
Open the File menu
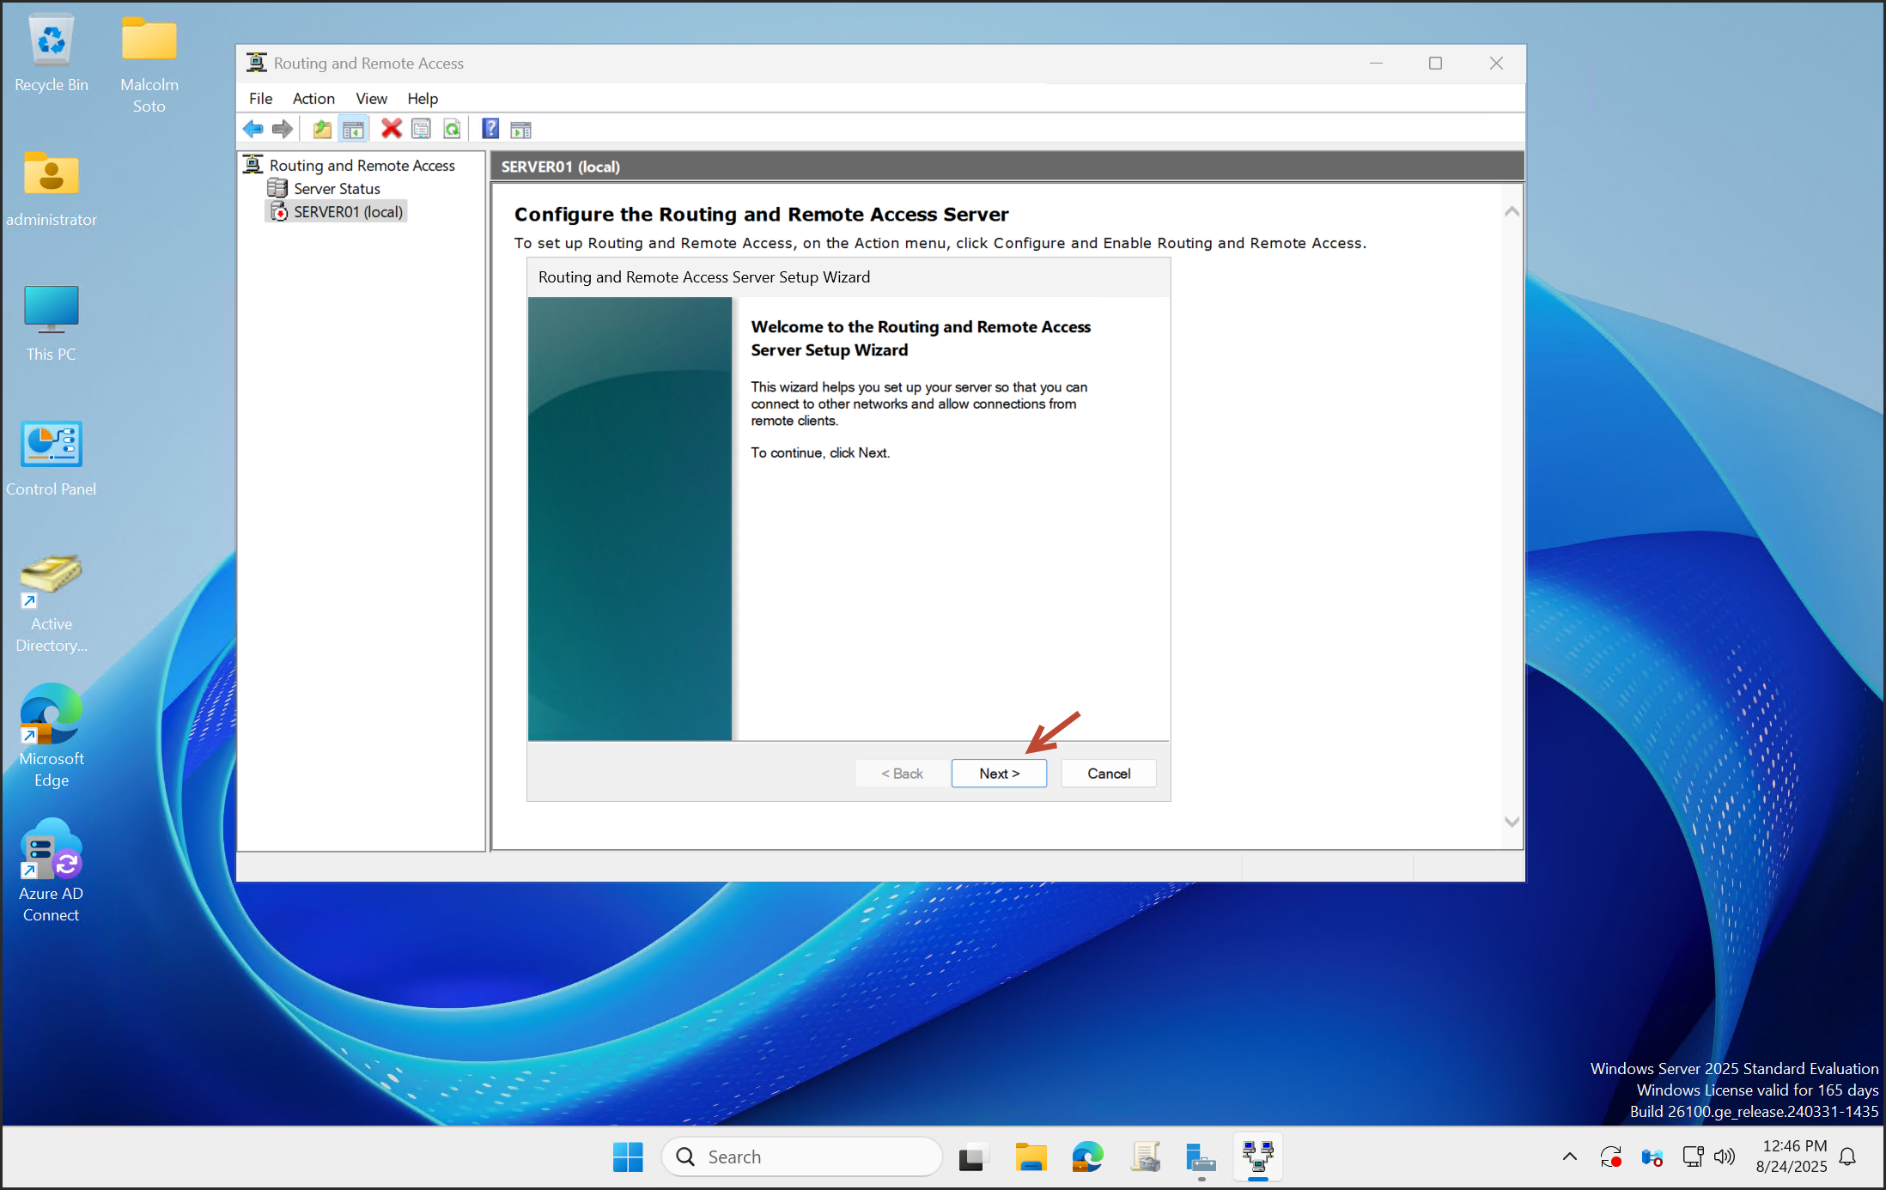(x=260, y=99)
